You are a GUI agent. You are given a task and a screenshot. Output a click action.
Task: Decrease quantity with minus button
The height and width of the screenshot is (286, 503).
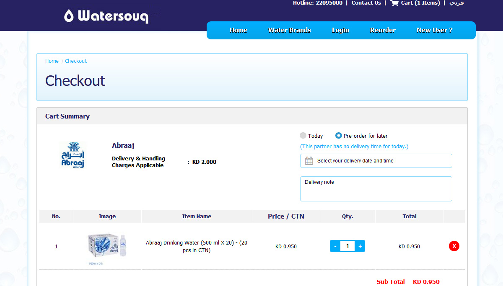tap(335, 246)
